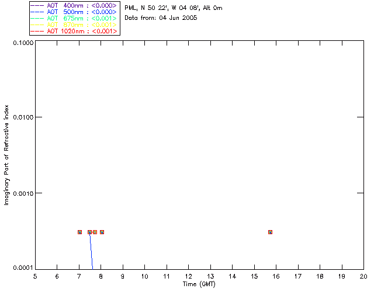This screenshot has height=299, width=374.
Task: Click the AOT 500nm legend entry
Action: tap(74, 12)
